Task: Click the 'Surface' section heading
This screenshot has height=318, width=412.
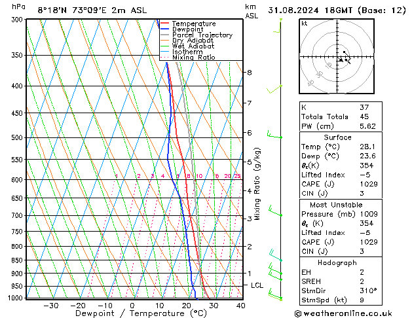Action: point(337,137)
